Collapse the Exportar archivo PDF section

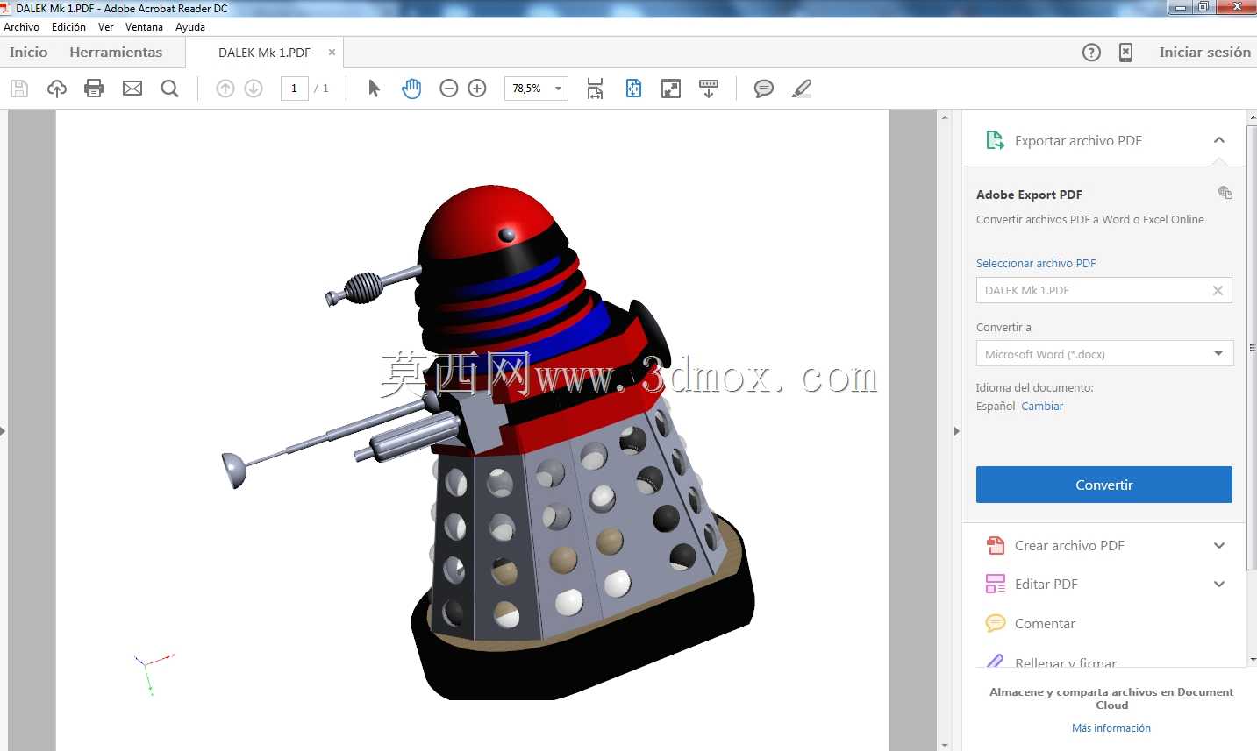tap(1219, 140)
